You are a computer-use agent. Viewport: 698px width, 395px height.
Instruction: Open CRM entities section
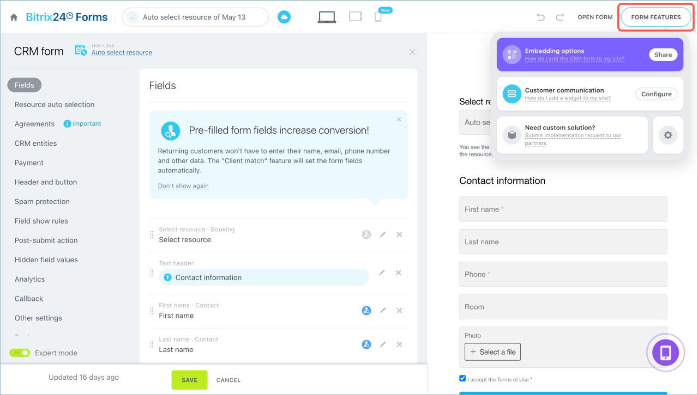36,143
